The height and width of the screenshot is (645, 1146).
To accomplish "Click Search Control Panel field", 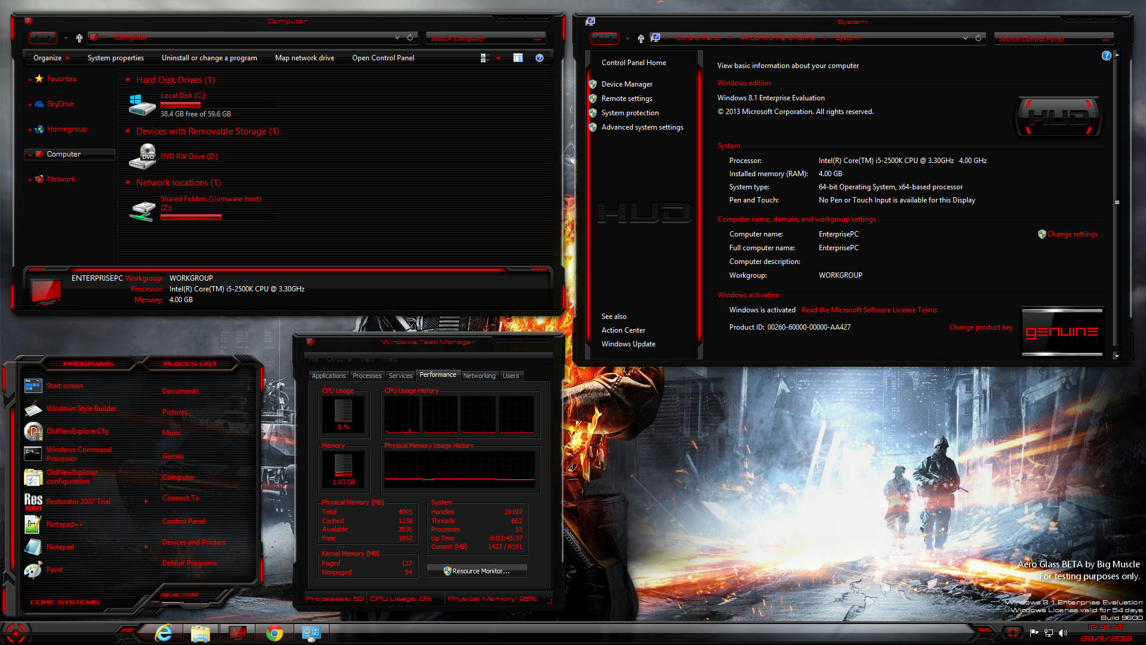I will click(x=1053, y=39).
